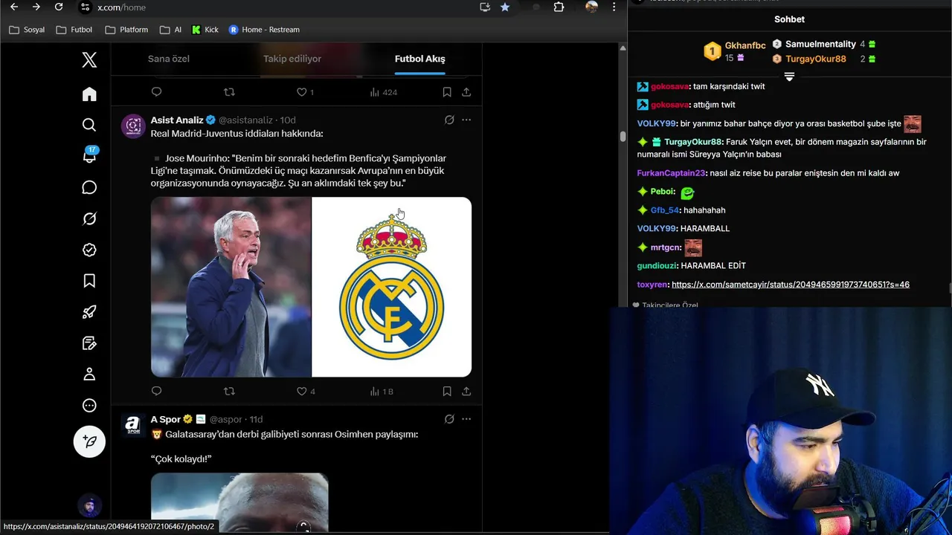Open Messages chat icon in sidebar

click(x=89, y=187)
